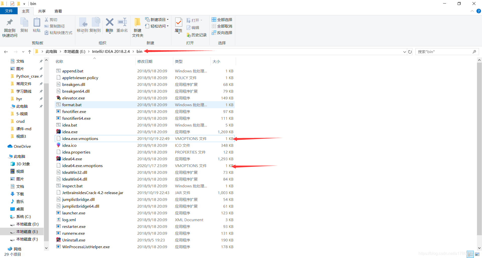The height and width of the screenshot is (258, 482).
Task: Open the Quick Access Toolbar customize dropdown
Action: click(24, 4)
